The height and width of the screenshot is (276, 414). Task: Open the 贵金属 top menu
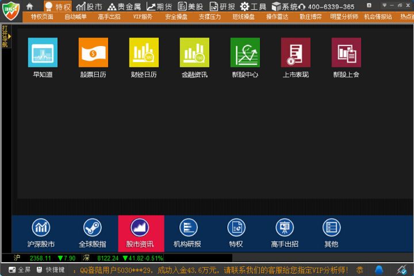(x=124, y=6)
